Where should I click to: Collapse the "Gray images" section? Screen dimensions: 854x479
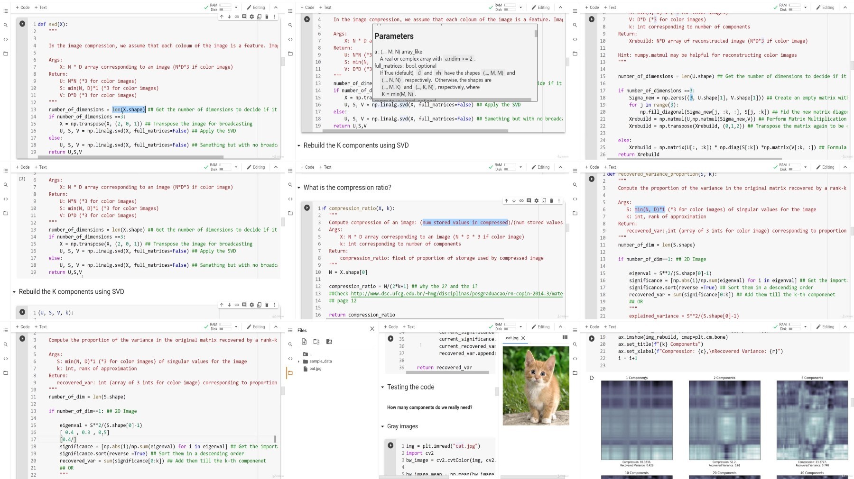click(x=382, y=426)
